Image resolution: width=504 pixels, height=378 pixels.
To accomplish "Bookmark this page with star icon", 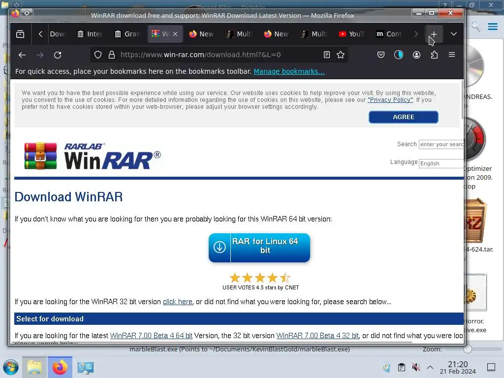I will (x=341, y=55).
